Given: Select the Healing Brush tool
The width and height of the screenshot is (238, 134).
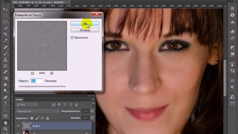Looking at the screenshot, I should point(5,47).
